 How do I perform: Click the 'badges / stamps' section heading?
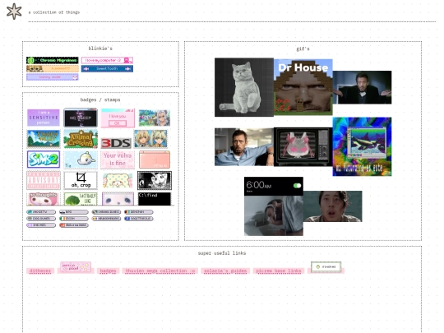(x=100, y=99)
